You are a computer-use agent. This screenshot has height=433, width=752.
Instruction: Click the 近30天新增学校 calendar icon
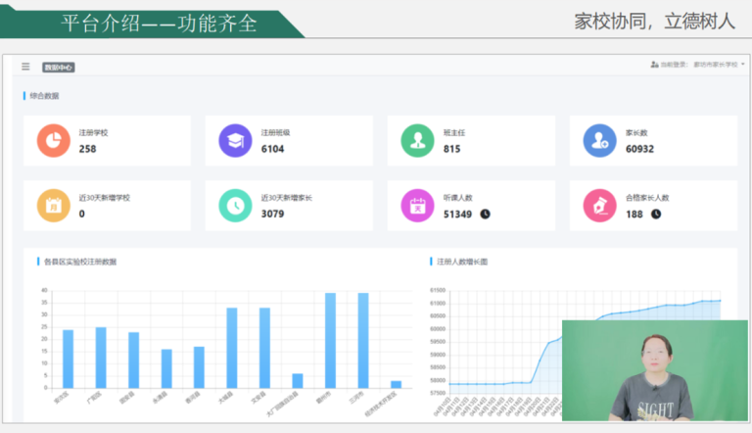(54, 205)
